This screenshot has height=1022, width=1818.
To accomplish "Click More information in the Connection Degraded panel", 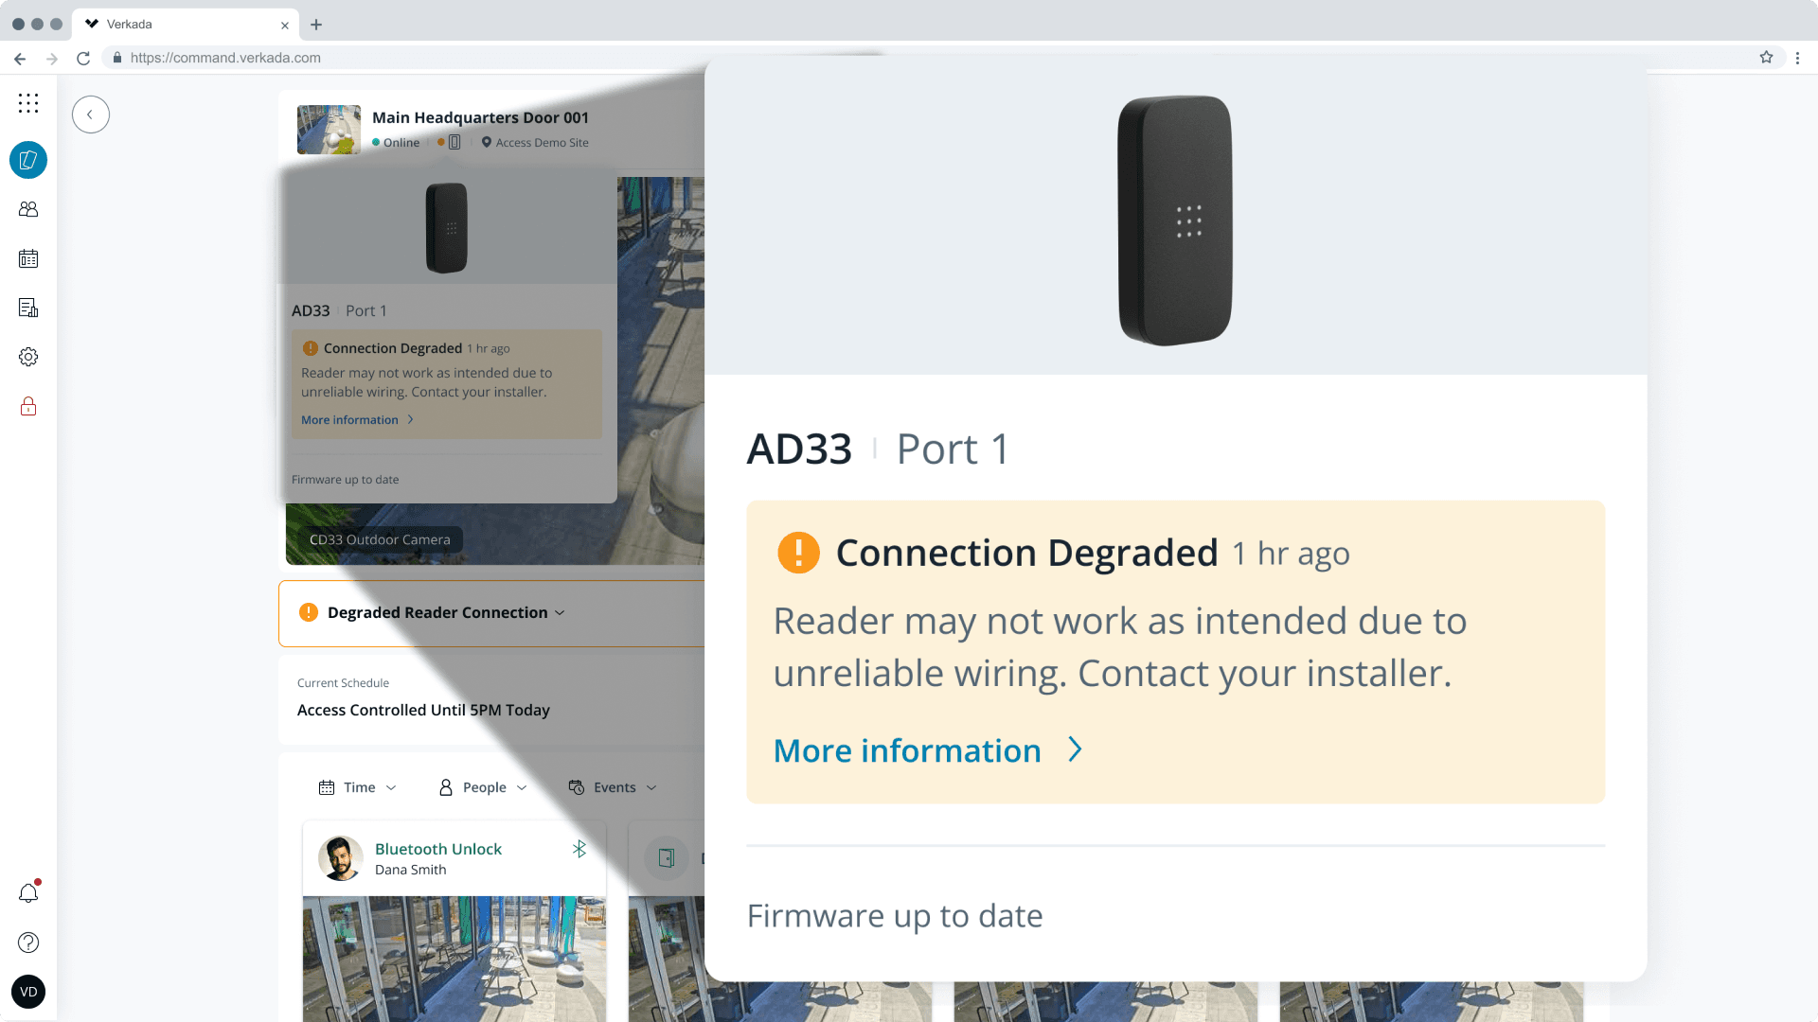I will (908, 750).
